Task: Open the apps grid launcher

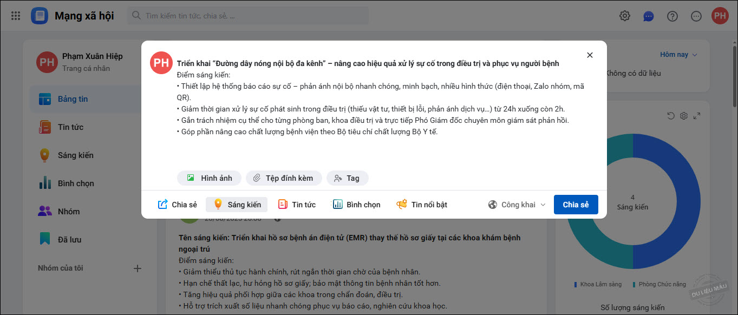Action: coord(16,16)
